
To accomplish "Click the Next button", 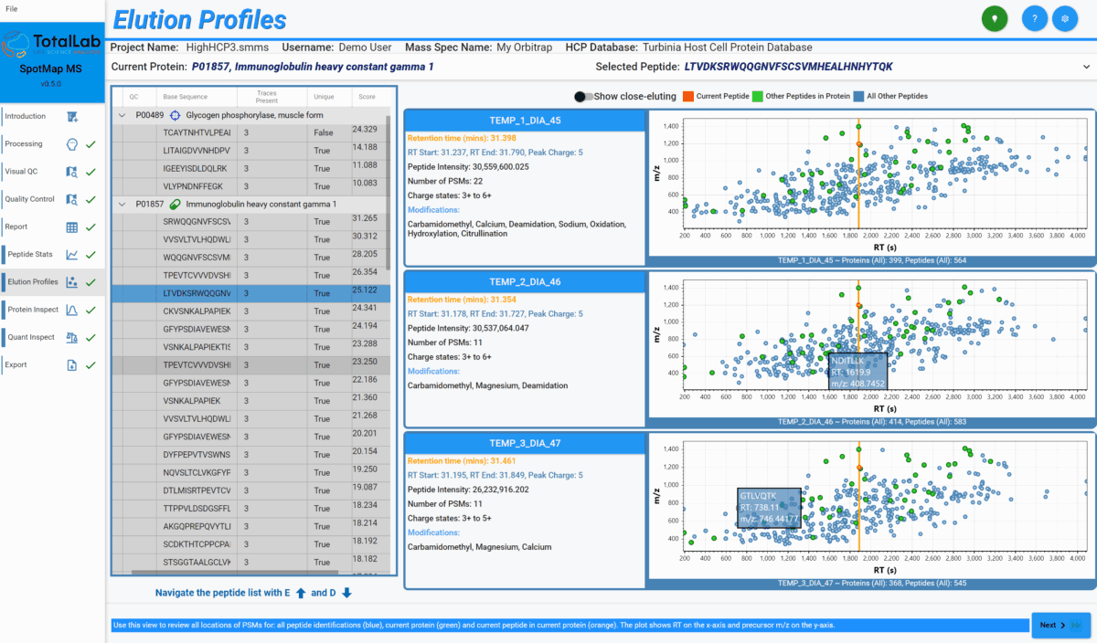I will [1060, 625].
